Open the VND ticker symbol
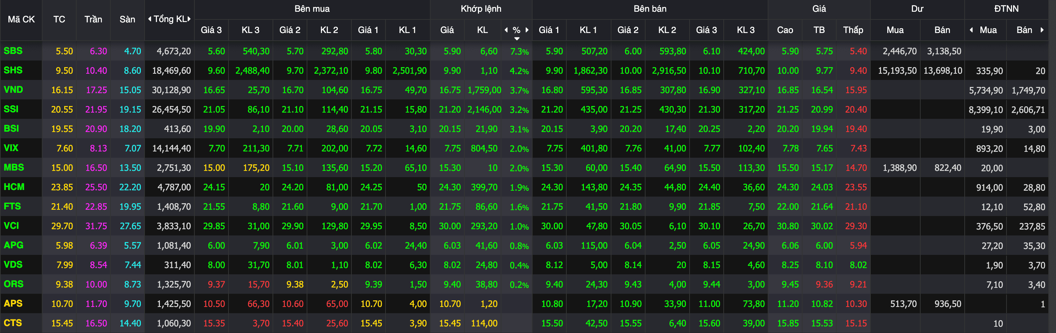This screenshot has height=333, width=1056. [13, 89]
